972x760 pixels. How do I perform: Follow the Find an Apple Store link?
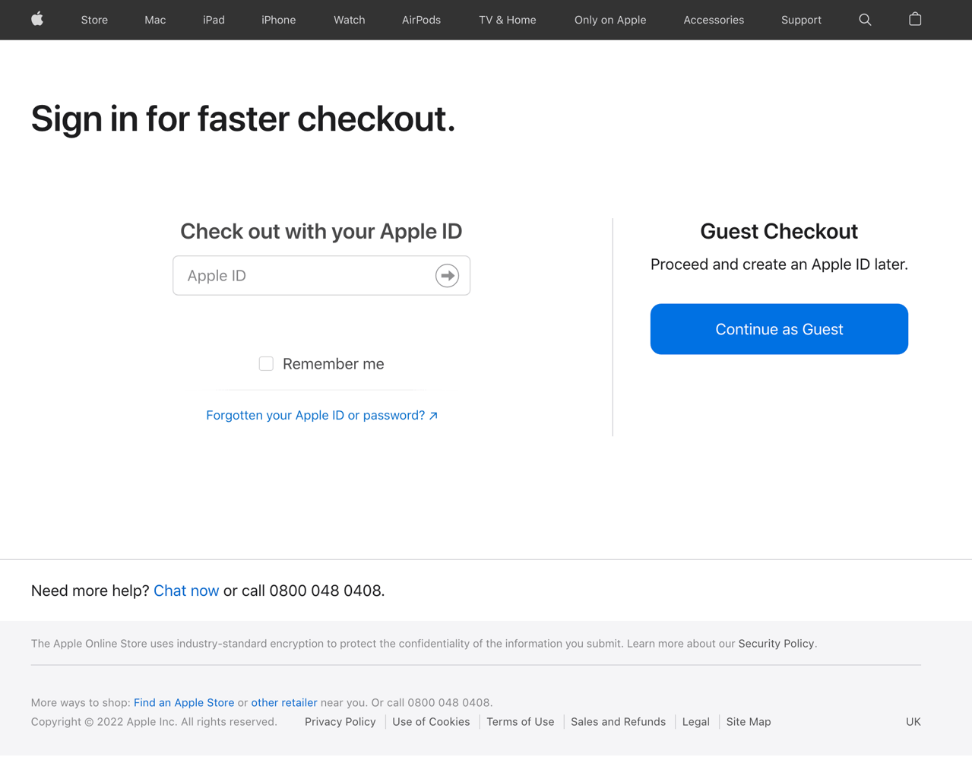(184, 703)
